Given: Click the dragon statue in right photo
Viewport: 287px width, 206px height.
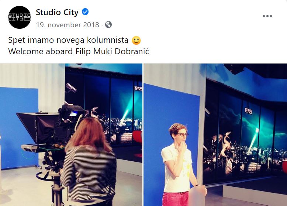Looking at the screenshot, I should tap(225, 145).
